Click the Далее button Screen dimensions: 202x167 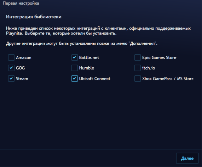pyautogui.click(x=187, y=158)
